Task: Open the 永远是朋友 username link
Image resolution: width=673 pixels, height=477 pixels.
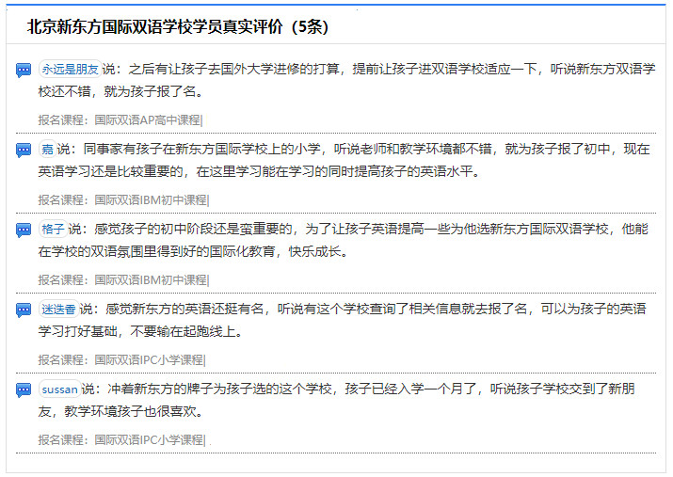Action: [70, 69]
